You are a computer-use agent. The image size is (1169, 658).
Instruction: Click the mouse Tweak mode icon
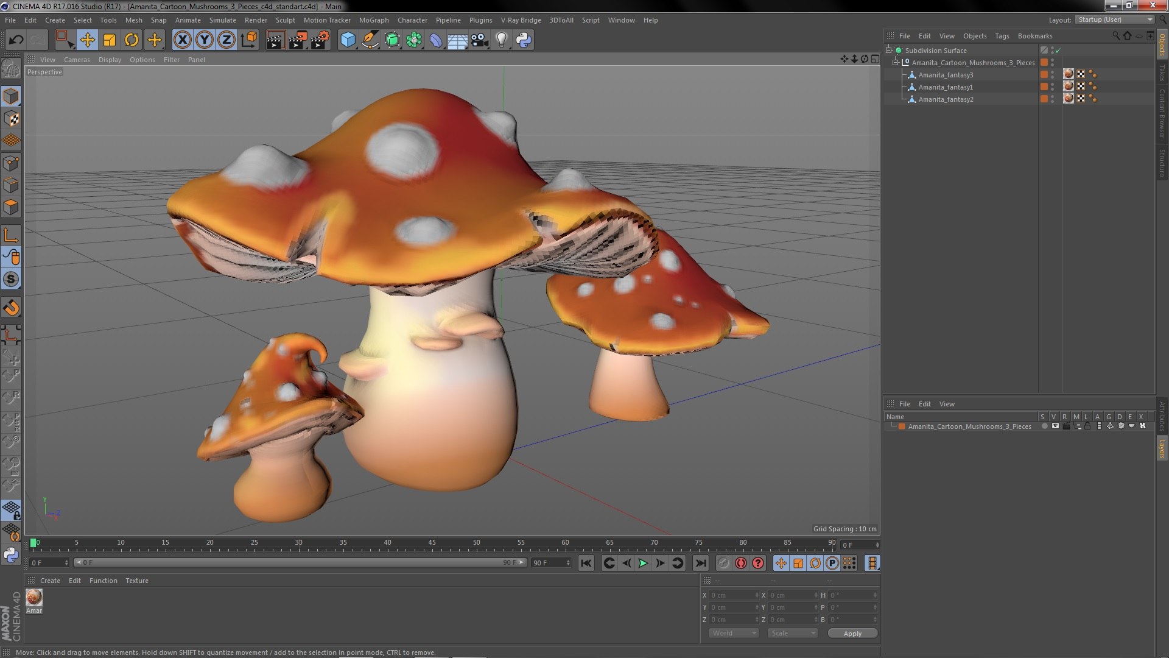[11, 257]
